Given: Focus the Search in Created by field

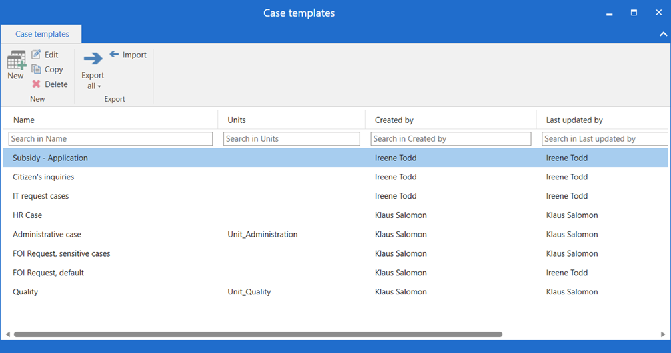Looking at the screenshot, I should (451, 139).
